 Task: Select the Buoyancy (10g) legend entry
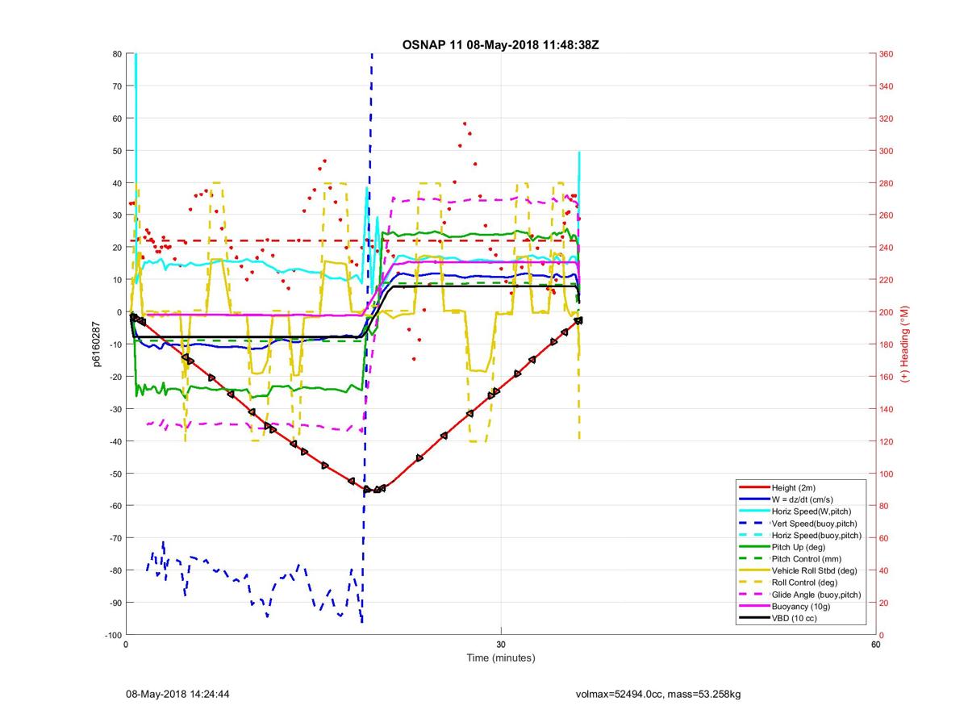click(x=801, y=606)
